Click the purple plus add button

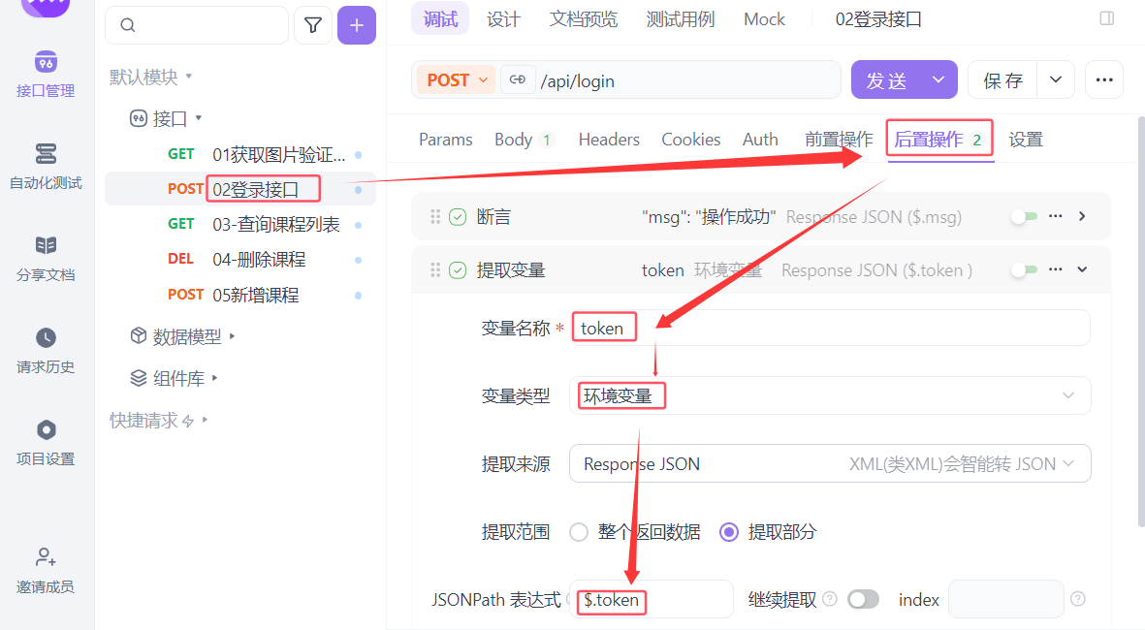pos(357,25)
